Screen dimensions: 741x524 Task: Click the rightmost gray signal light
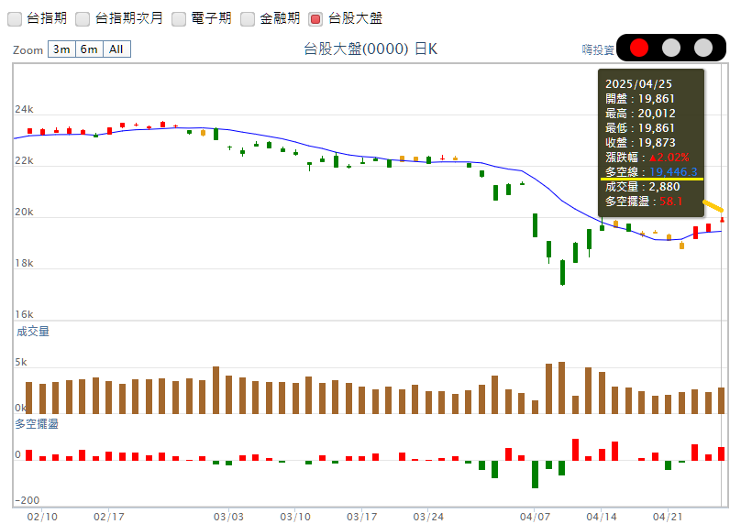click(x=703, y=48)
